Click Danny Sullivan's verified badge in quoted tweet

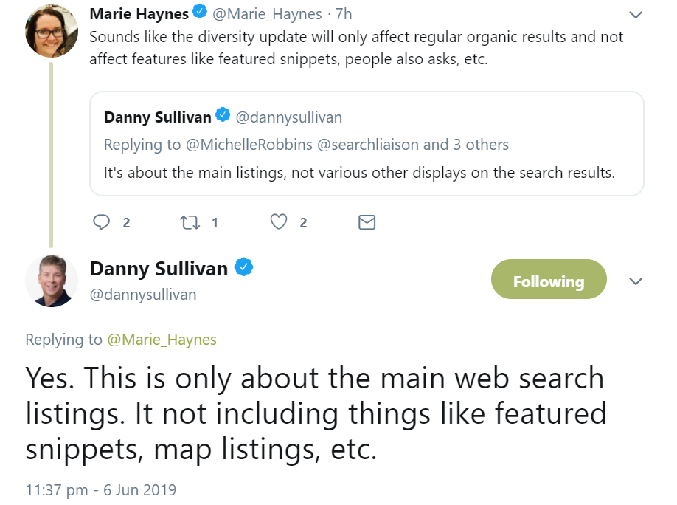(x=223, y=116)
